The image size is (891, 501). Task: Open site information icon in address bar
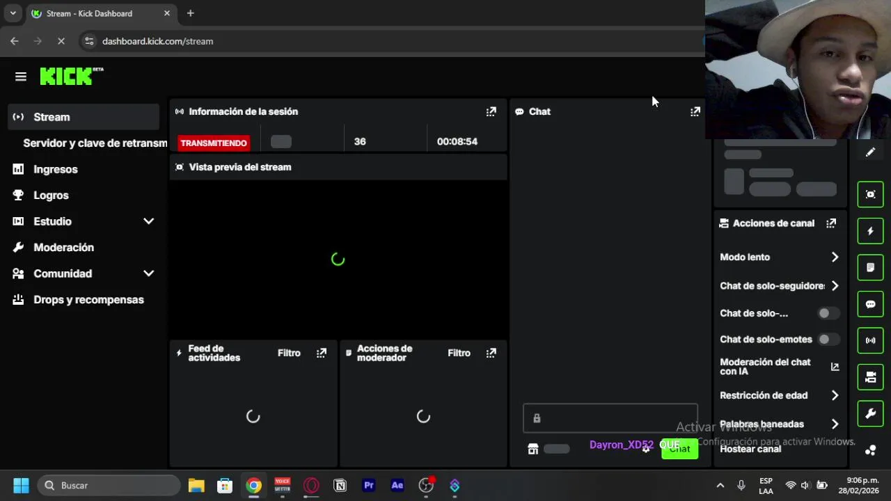(89, 41)
